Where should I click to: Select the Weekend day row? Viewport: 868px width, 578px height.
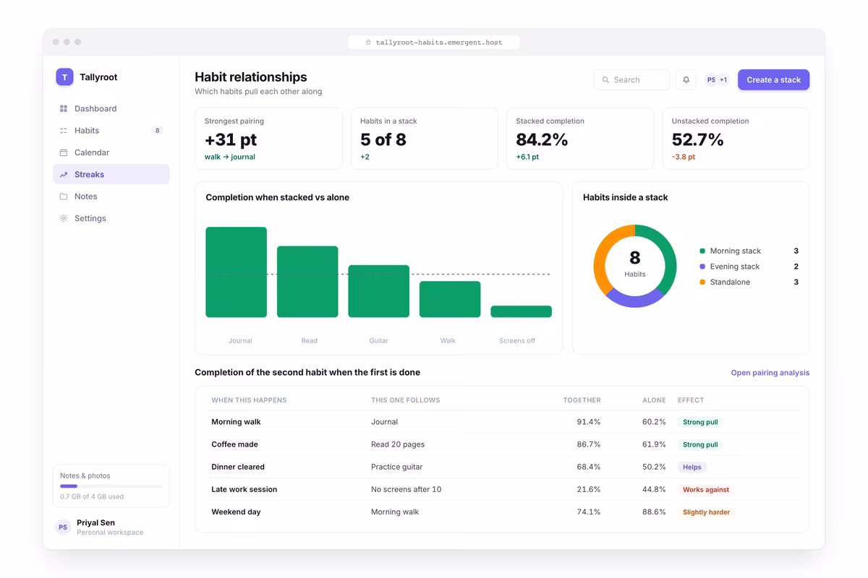[502, 512]
